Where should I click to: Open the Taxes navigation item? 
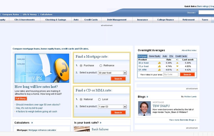pos(205,20)
